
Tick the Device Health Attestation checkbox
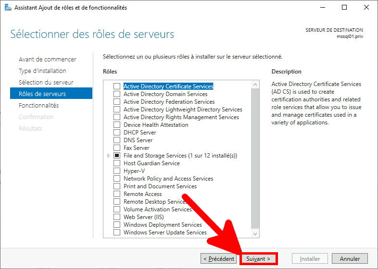coord(117,125)
